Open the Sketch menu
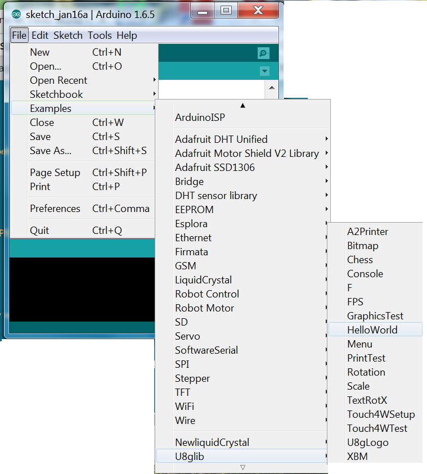This screenshot has height=474, width=427. tap(68, 35)
